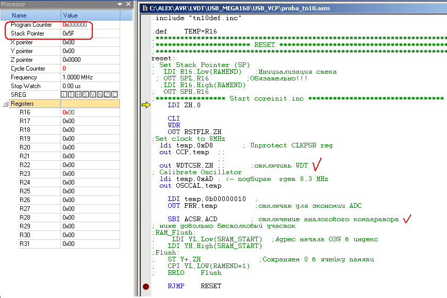Viewport: 447px width, 298px height.
Task: Toggle the Z flag in SREG
Action: point(107,94)
